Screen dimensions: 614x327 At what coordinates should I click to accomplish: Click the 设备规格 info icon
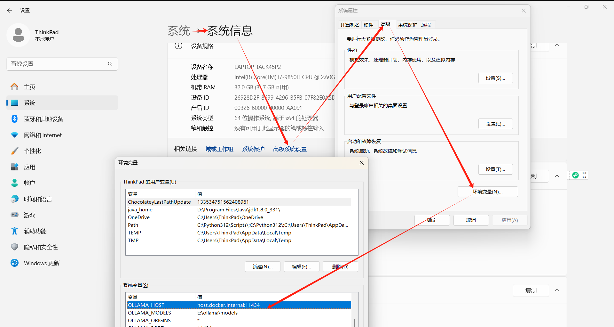pyautogui.click(x=178, y=46)
